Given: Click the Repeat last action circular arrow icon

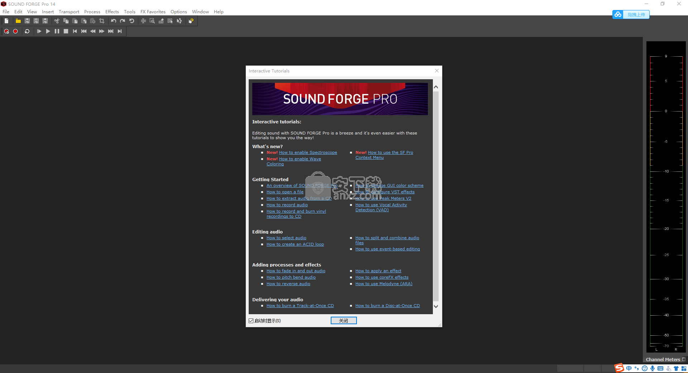Looking at the screenshot, I should pyautogui.click(x=132, y=21).
